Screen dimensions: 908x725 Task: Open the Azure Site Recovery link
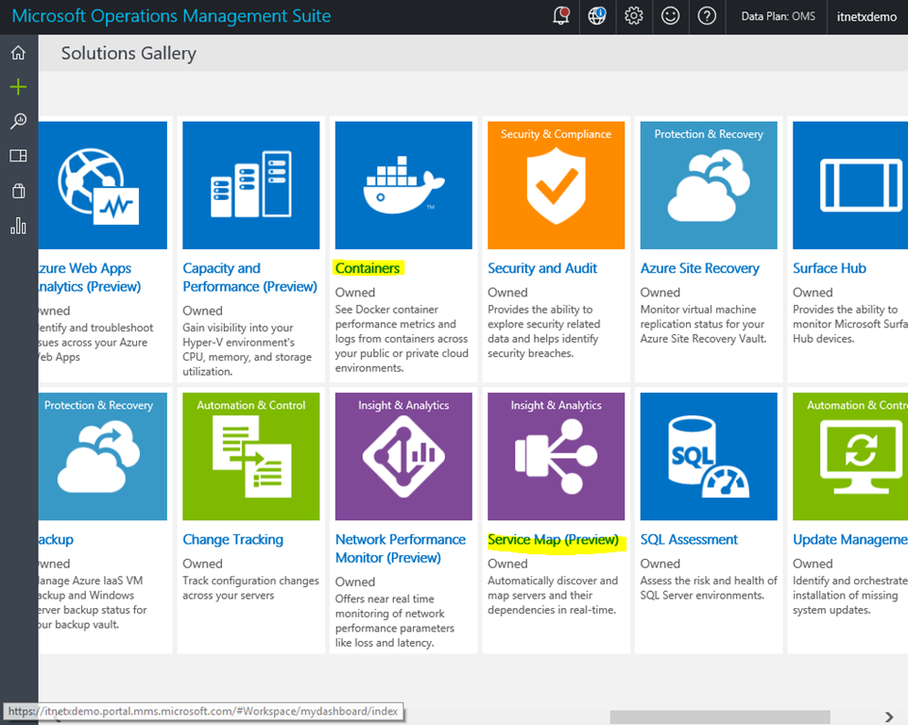pos(699,268)
